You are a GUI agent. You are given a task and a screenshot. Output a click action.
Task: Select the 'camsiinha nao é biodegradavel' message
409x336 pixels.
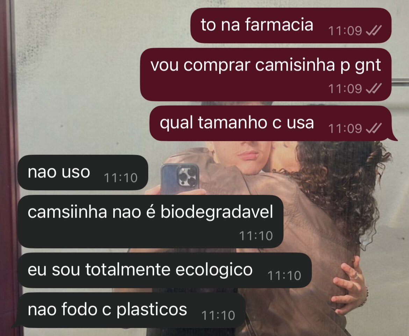150,221
